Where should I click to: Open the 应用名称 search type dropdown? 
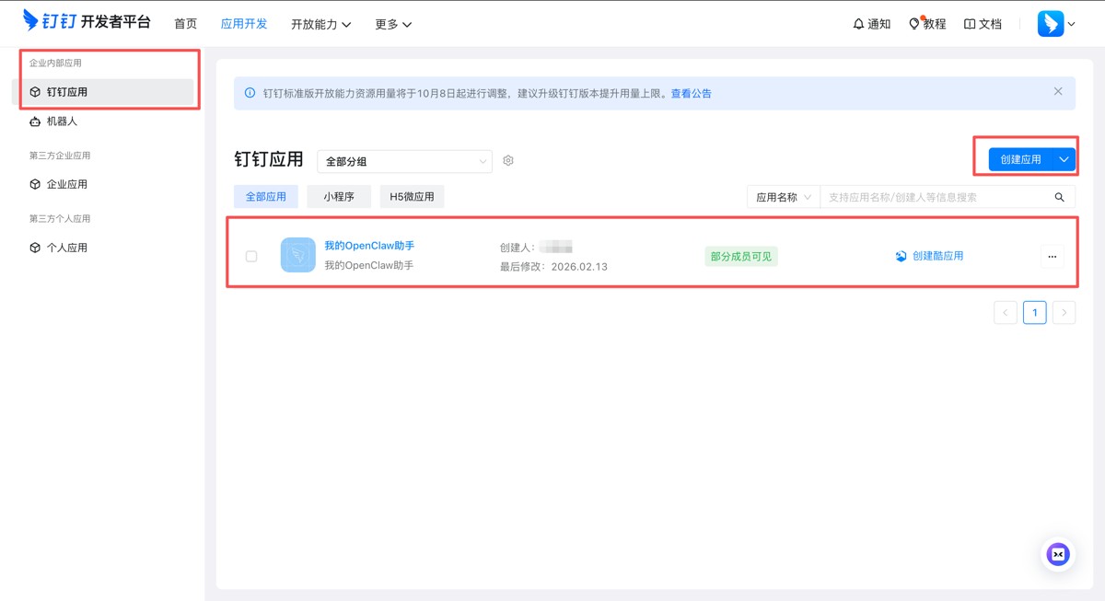[x=783, y=197]
